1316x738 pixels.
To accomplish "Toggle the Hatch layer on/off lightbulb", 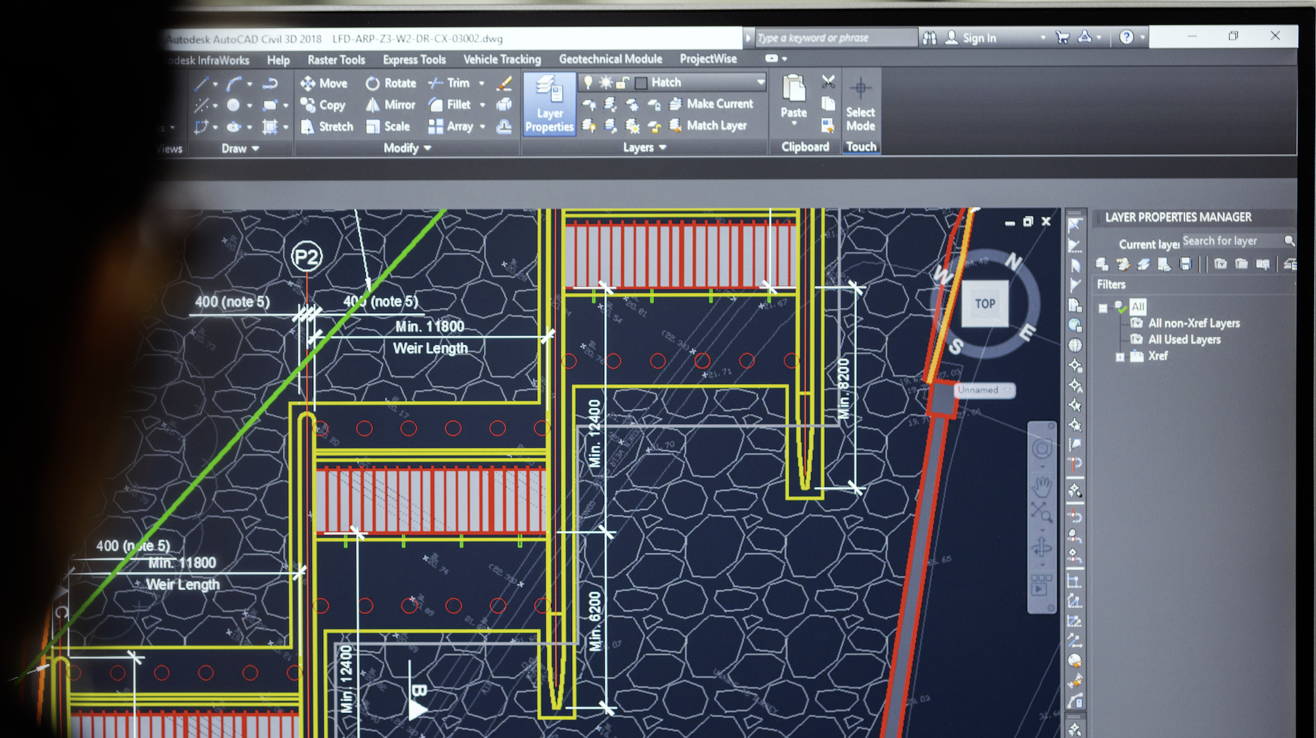I will click(x=588, y=82).
